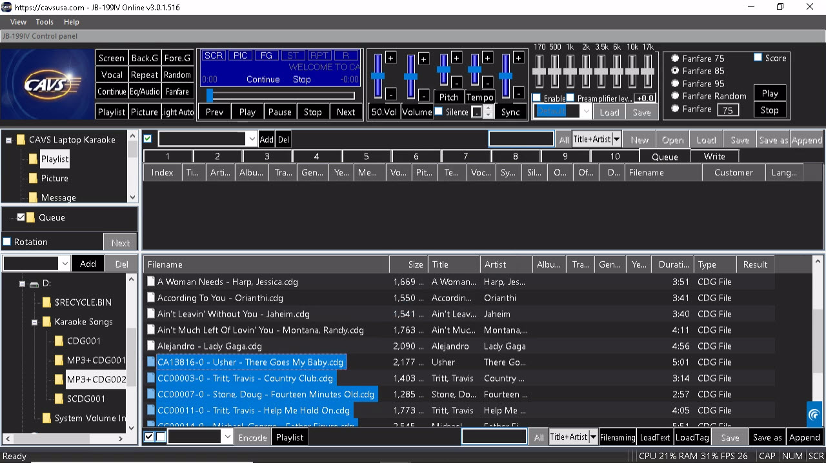826x463 pixels.
Task: Click the SCDG001 folder icon
Action: click(x=59, y=399)
